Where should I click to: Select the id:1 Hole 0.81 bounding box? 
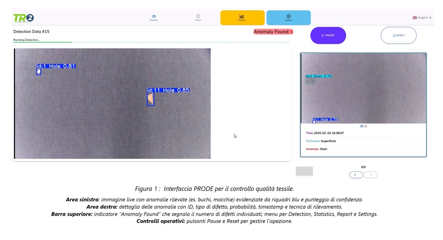click(x=38, y=71)
